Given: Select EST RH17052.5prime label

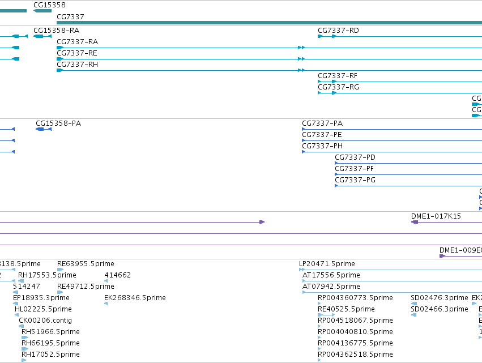Looking at the screenshot, I should click(x=50, y=355).
